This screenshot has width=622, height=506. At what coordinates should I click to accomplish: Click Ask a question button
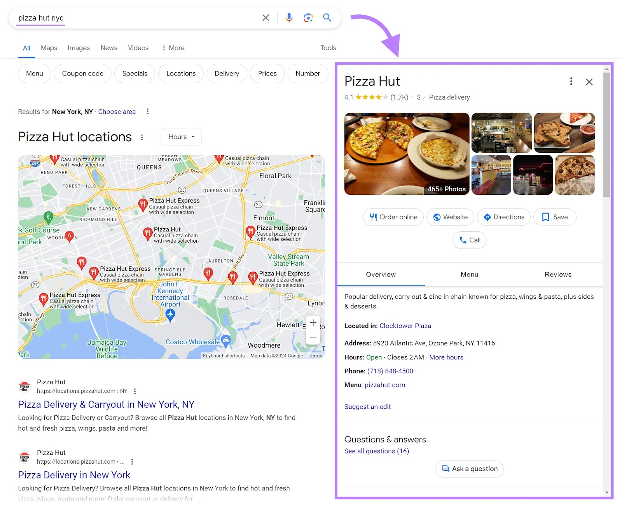(x=469, y=469)
